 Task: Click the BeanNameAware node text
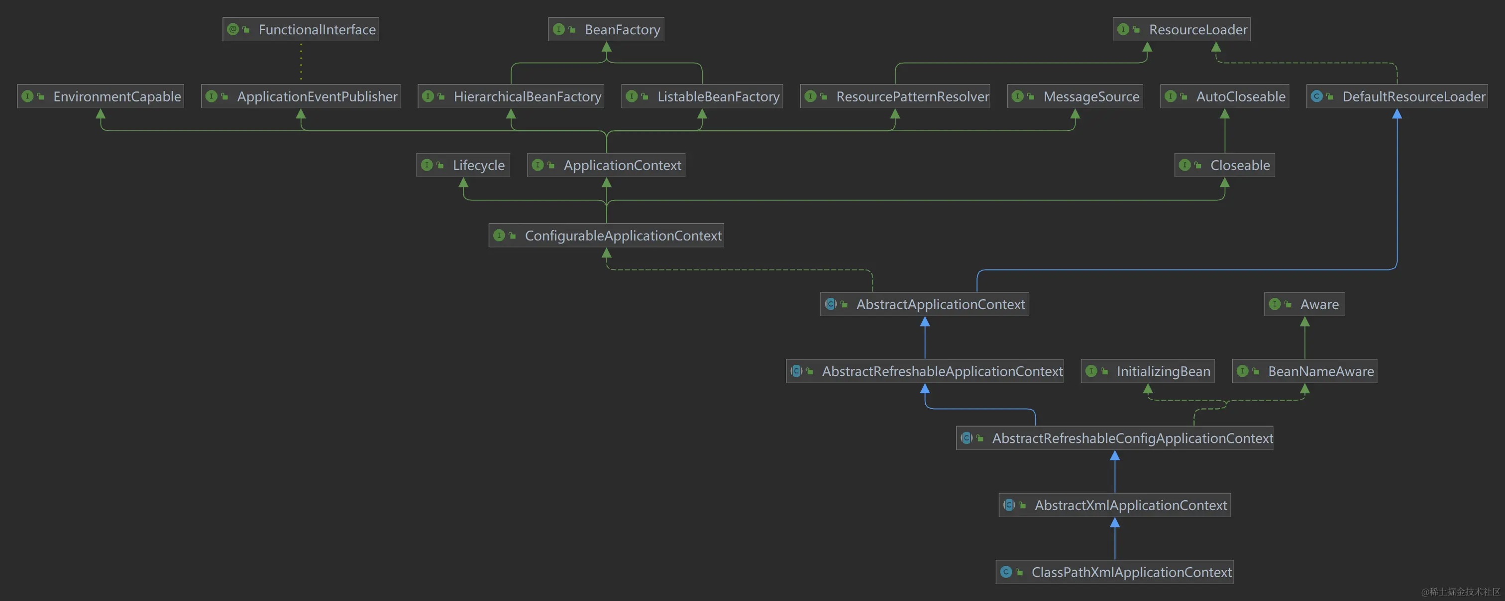tap(1321, 371)
